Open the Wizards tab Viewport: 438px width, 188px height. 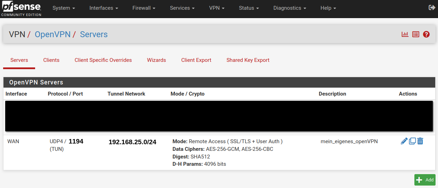coord(156,60)
